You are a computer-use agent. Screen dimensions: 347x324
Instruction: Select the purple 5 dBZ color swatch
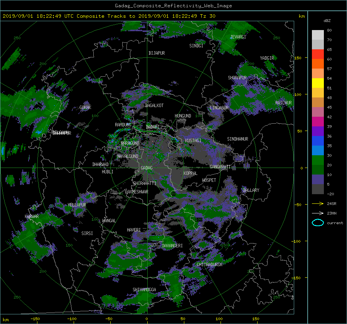click(x=318, y=180)
